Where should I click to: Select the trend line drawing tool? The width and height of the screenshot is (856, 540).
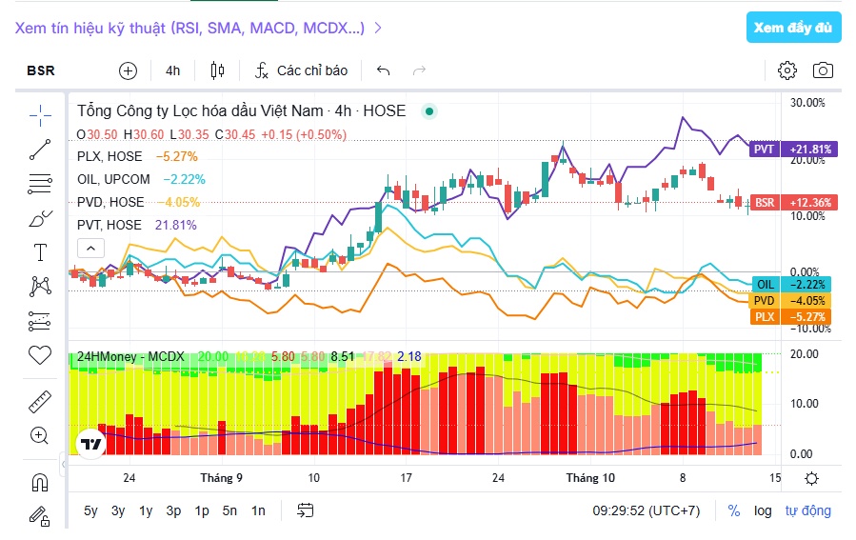40,150
